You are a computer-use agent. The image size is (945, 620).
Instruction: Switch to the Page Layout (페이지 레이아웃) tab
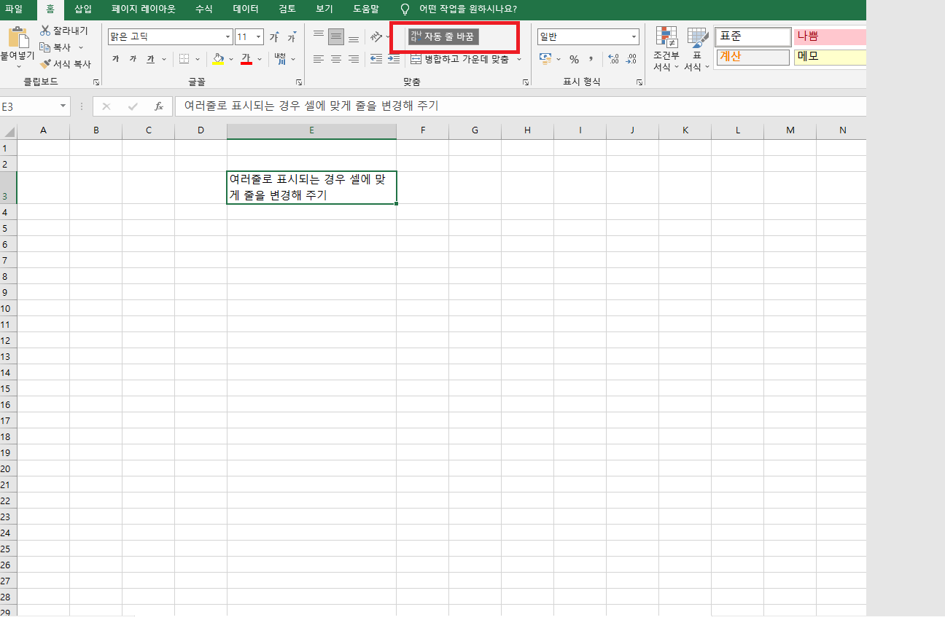[144, 9]
